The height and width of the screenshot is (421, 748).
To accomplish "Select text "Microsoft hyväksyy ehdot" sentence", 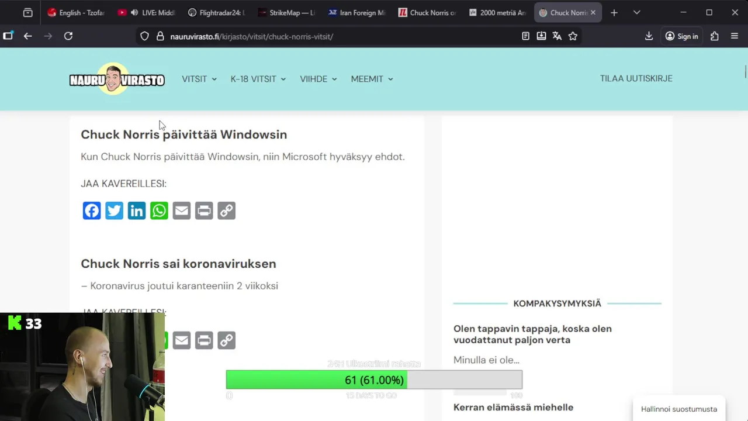I will [343, 157].
